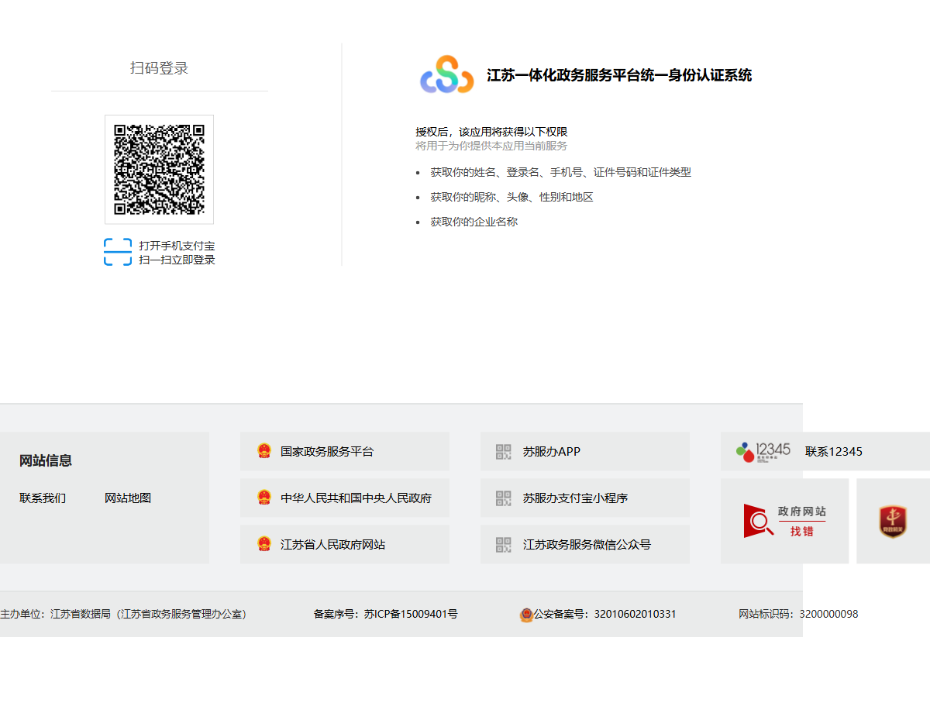The width and height of the screenshot is (930, 727).
Task: Click 网站标识码 3200000098 text
Action: [x=798, y=614]
